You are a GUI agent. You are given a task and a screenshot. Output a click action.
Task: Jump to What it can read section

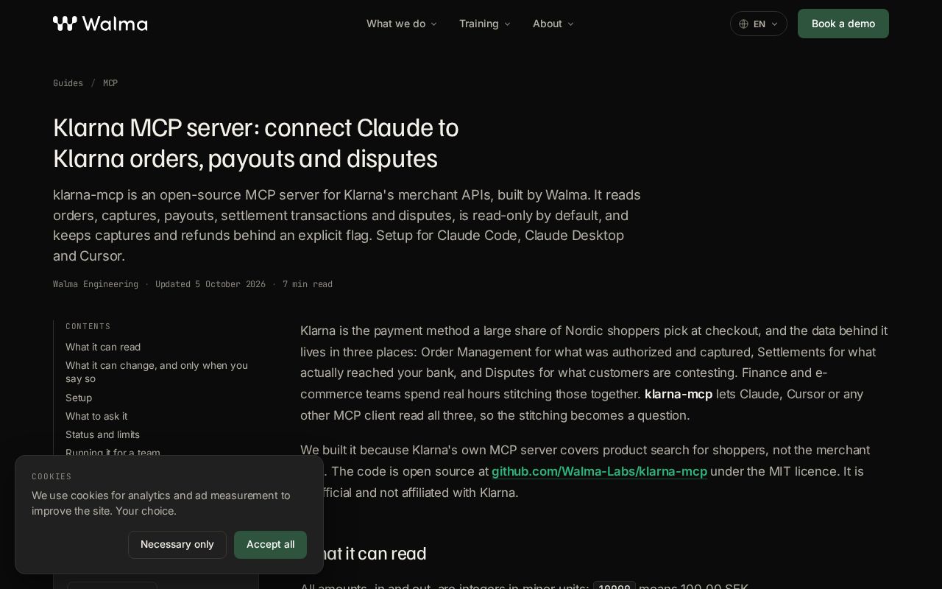click(103, 347)
